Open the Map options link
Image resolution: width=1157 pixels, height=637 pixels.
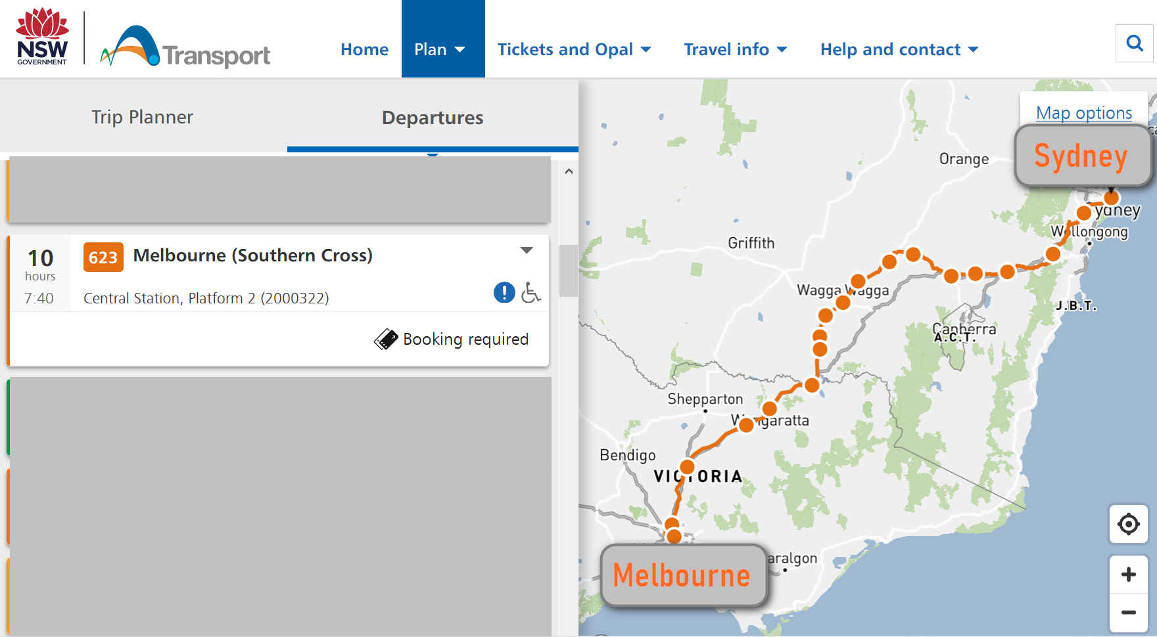(x=1084, y=113)
